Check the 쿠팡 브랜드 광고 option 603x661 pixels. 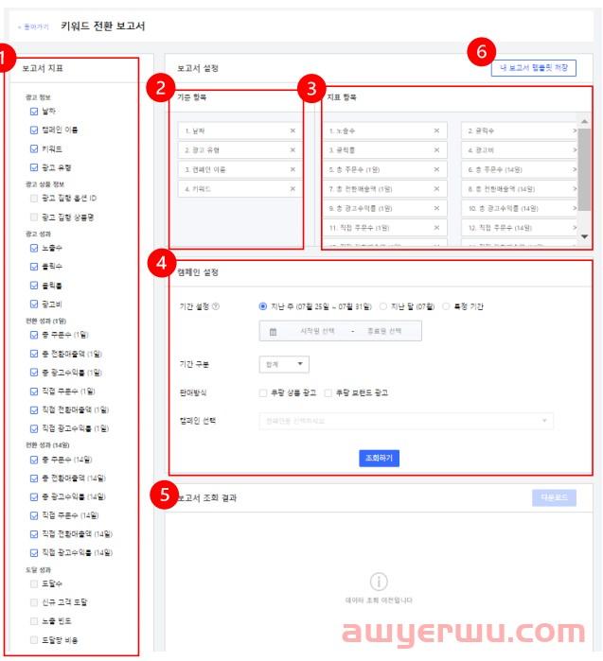click(x=328, y=392)
